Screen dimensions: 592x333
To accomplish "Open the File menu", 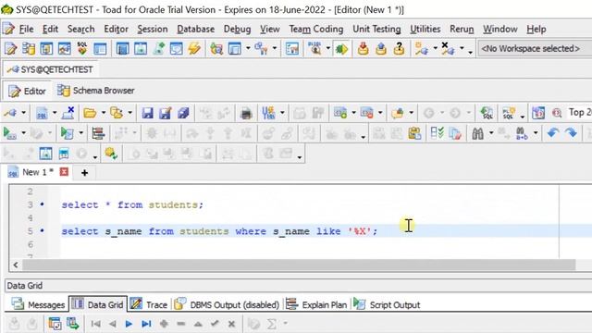I will pos(26,29).
